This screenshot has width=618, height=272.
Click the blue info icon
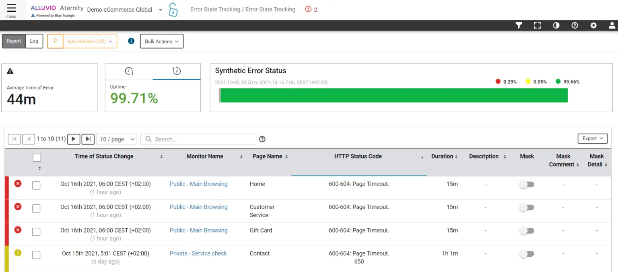[x=131, y=41]
